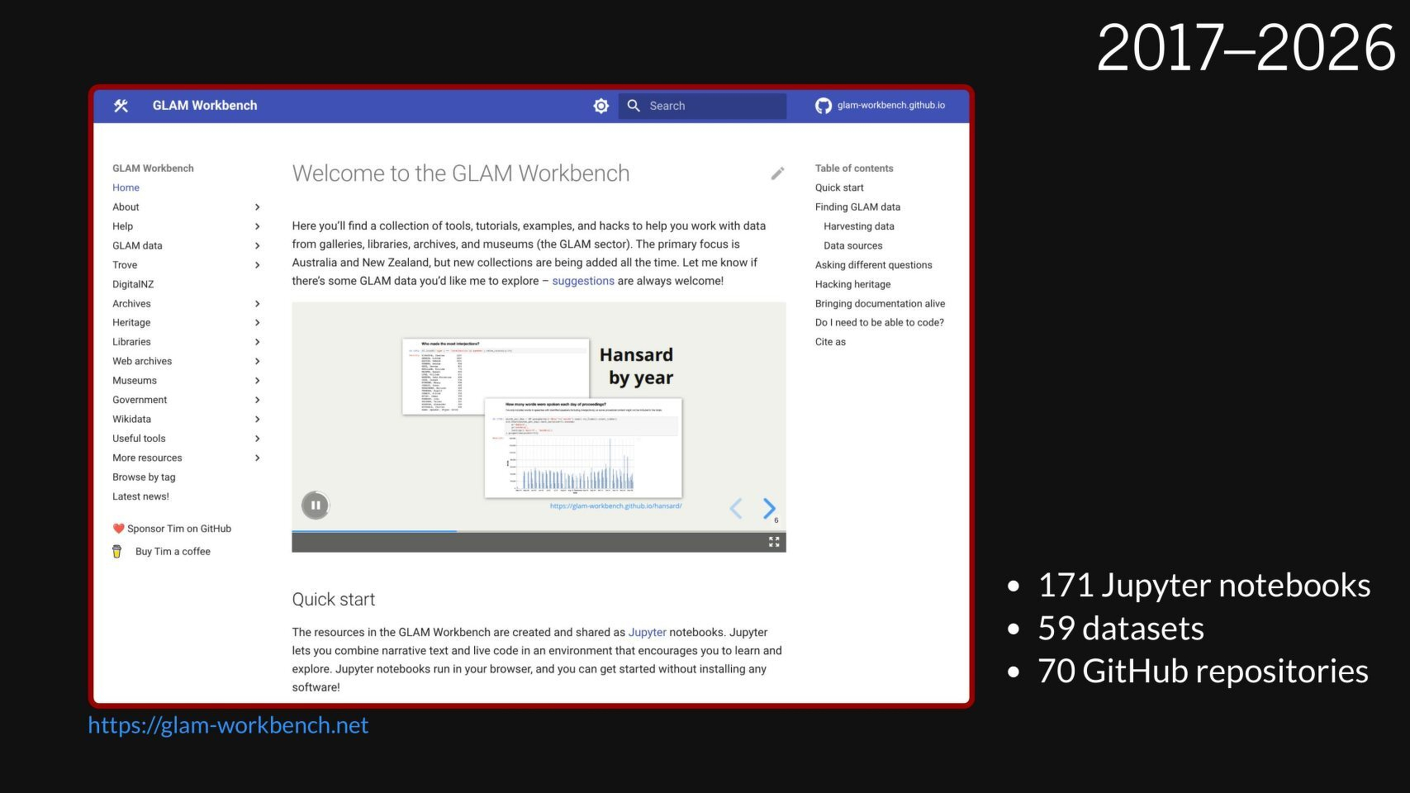1410x793 pixels.
Task: Advance to next slide with right arrow
Action: point(769,508)
